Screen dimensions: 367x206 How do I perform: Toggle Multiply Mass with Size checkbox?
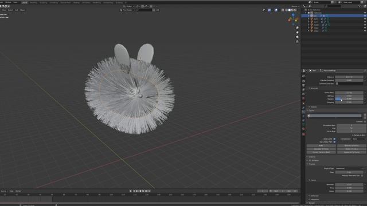362,176
